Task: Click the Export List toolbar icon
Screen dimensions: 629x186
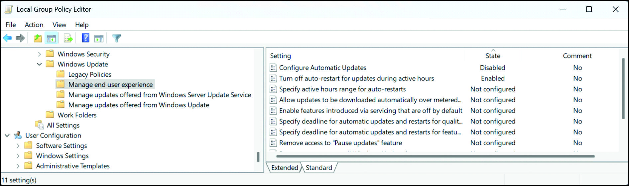Action: [68, 38]
